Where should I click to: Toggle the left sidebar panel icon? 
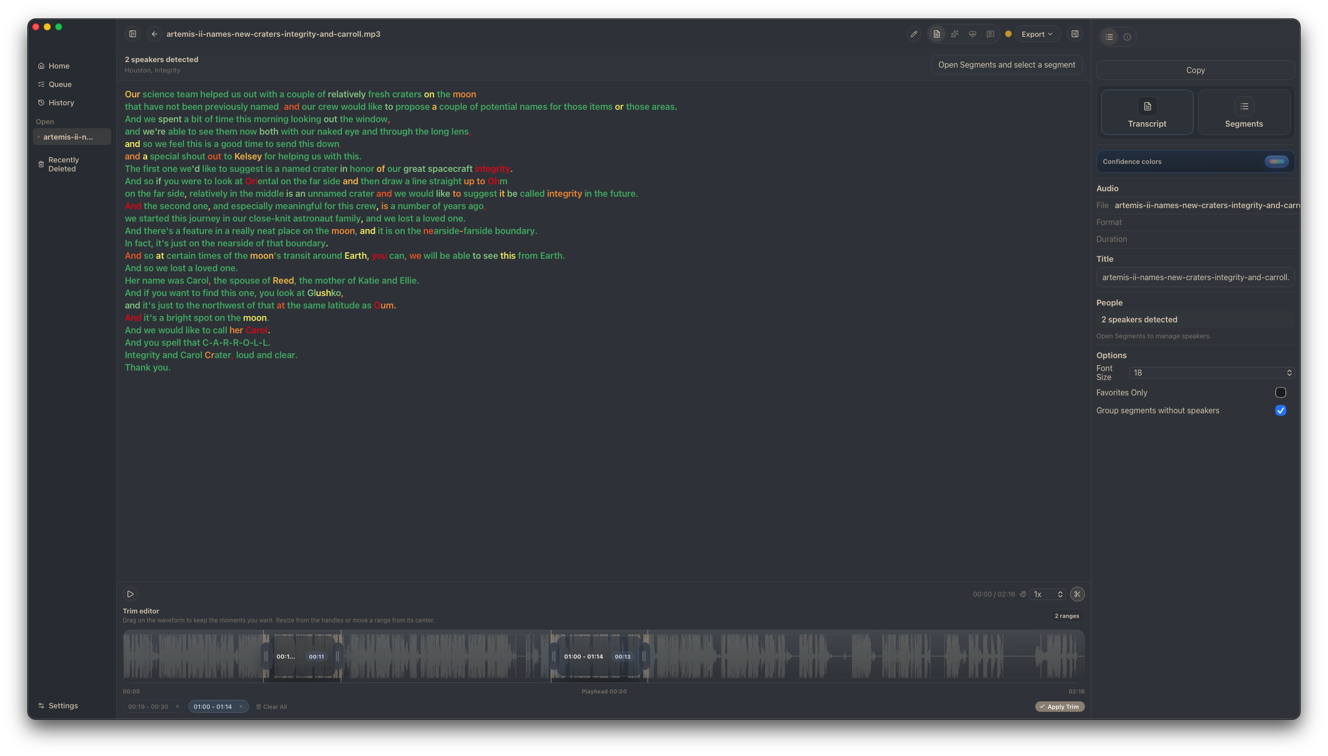coord(132,34)
